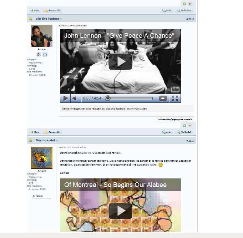This screenshot has width=243, height=238.
Task: Open Dermuszdel username link
Action: click(45, 140)
